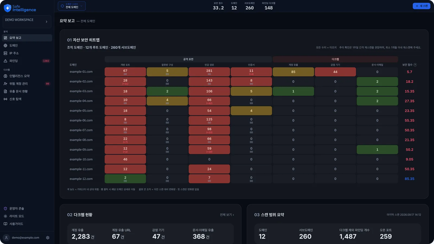Viewport: 434px width, 244px height.
Task: Open 위험 계정 관리 with 86 badge
Action: pos(27,84)
